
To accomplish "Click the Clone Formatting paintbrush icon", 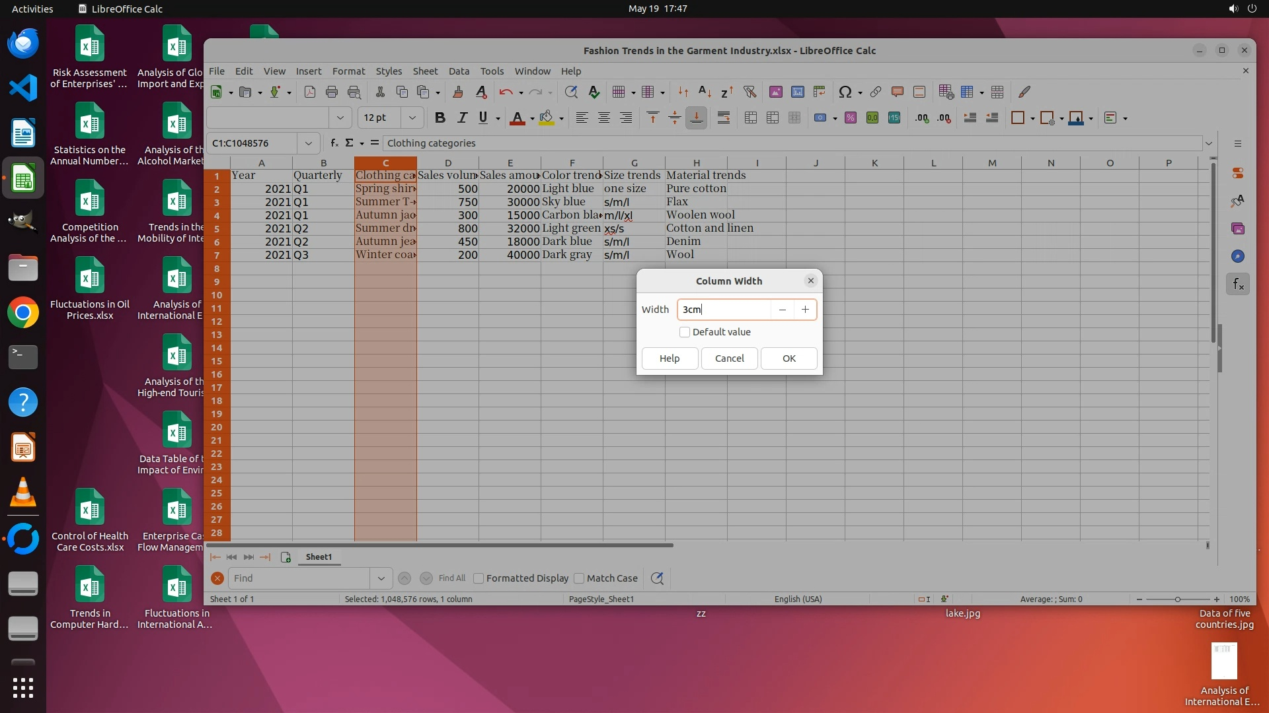I will [x=457, y=92].
